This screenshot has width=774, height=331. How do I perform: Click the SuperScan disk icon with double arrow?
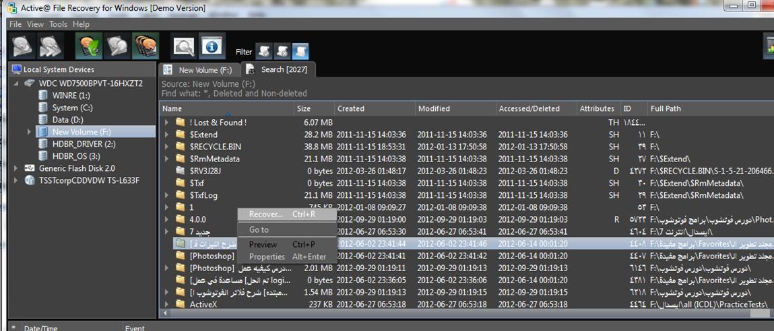tap(51, 46)
